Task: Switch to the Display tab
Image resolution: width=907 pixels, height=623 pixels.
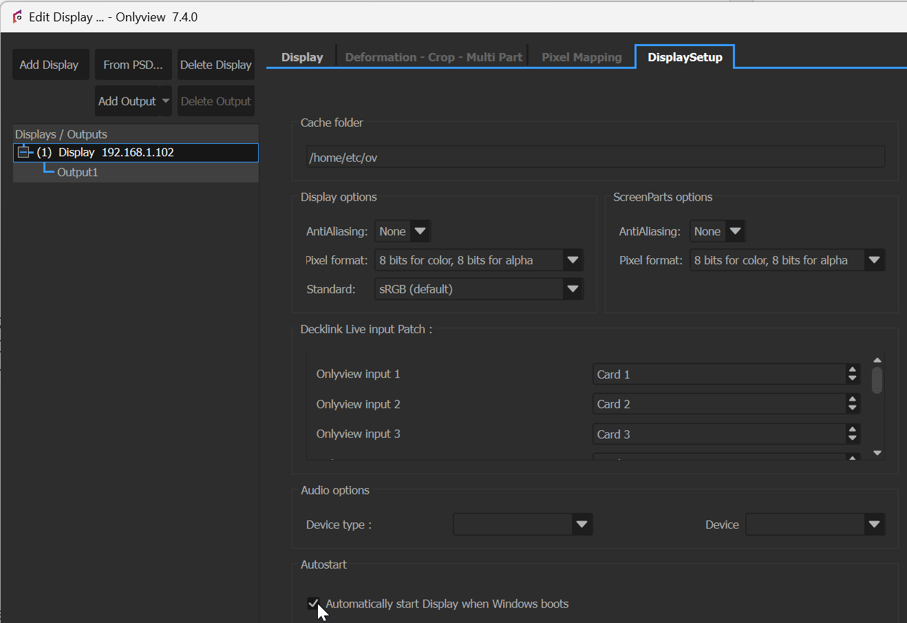Action: [302, 57]
